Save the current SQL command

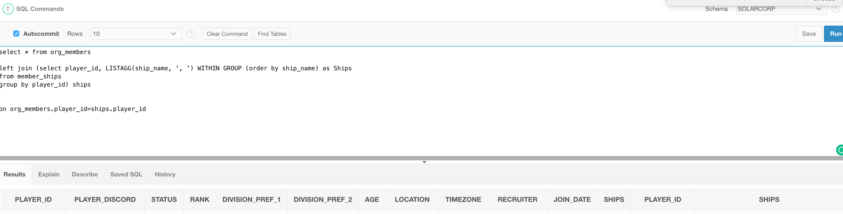point(809,34)
